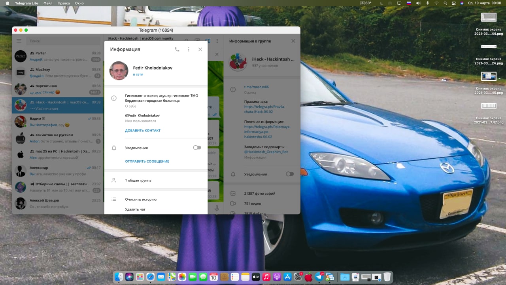Open the Вареничная chat
The width and height of the screenshot is (506, 285).
pyautogui.click(x=58, y=89)
